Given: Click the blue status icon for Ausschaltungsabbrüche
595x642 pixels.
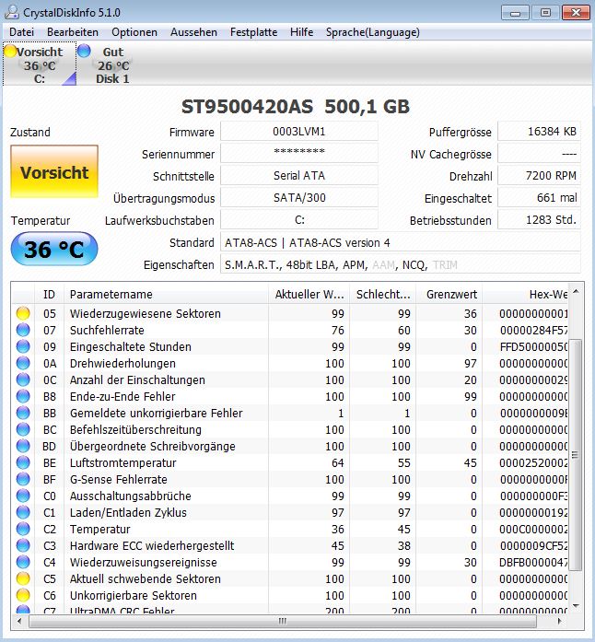Looking at the screenshot, I should coord(23,496).
